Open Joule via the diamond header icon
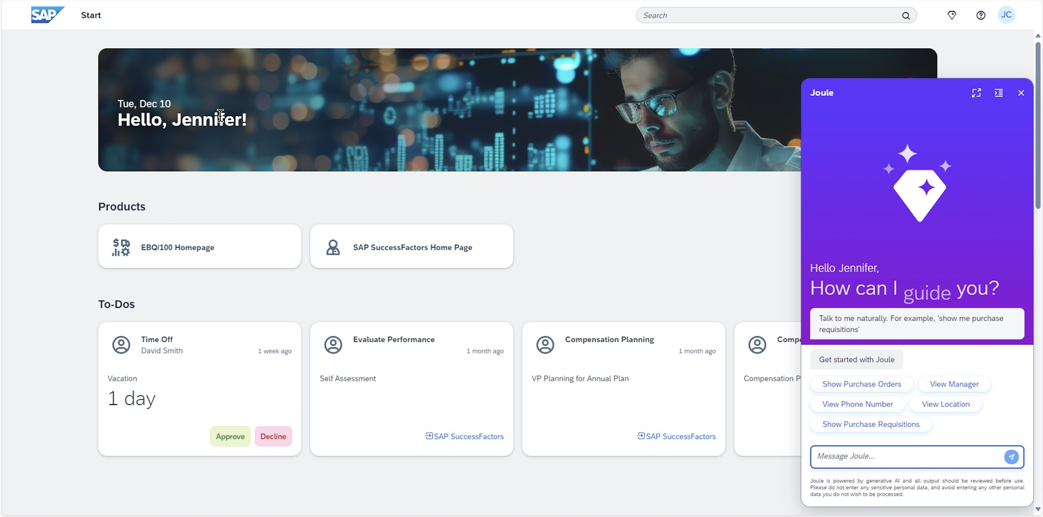Screen dimensions: 1043x517 952,15
